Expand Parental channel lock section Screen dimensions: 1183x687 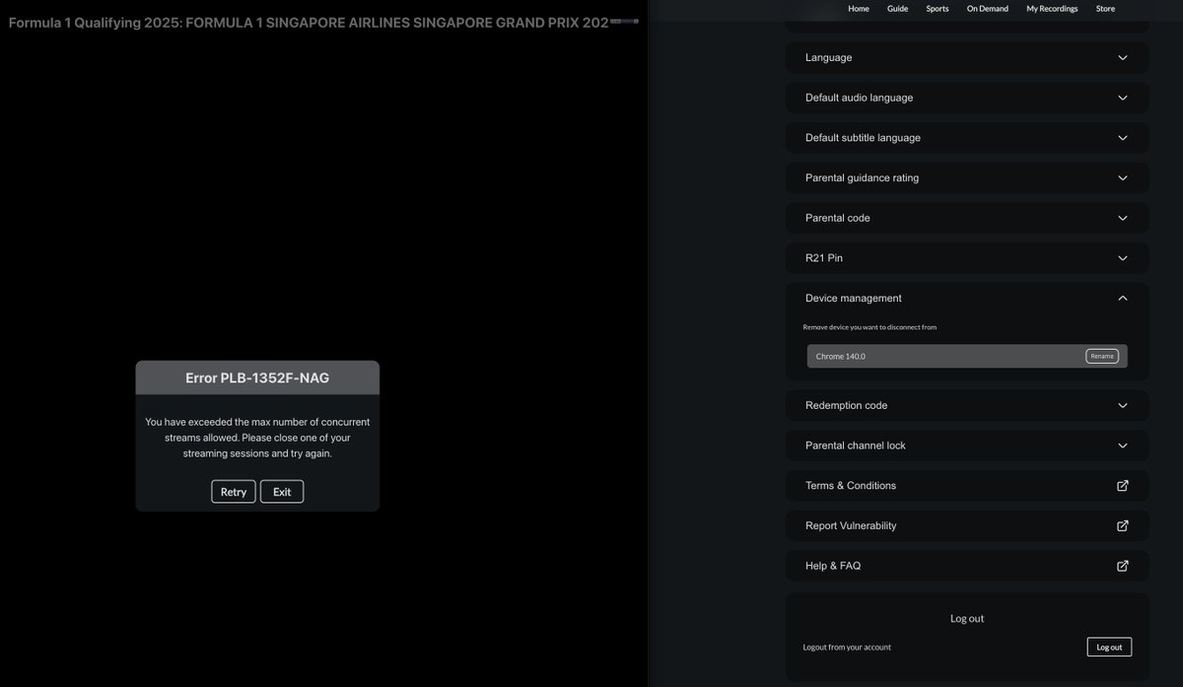(967, 446)
